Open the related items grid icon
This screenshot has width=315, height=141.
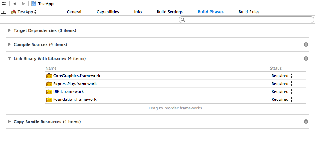point(4,4)
